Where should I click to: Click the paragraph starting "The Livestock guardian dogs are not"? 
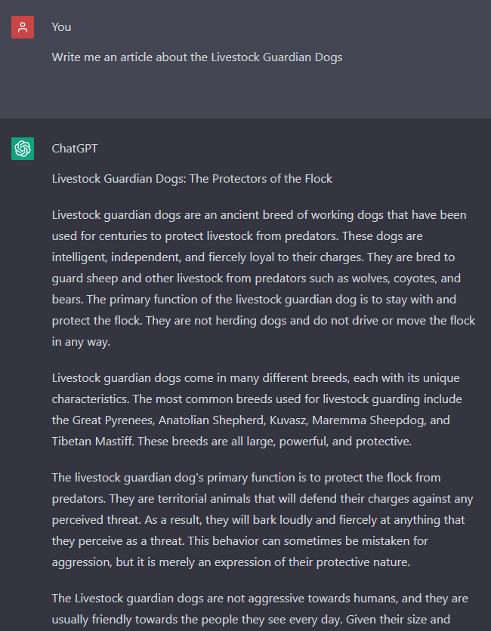point(260,609)
